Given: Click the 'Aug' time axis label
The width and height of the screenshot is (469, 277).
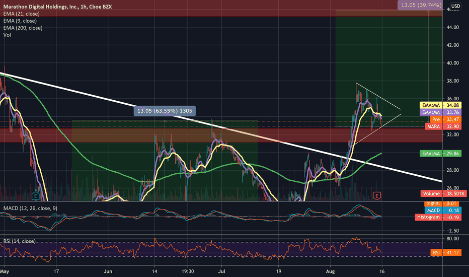Looking at the screenshot, I should point(330,271).
